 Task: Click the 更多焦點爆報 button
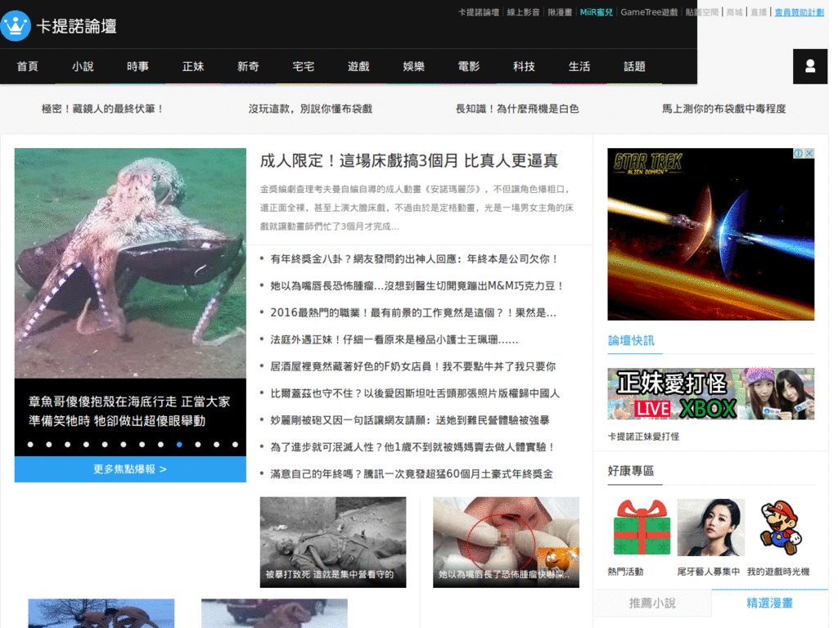(x=130, y=469)
